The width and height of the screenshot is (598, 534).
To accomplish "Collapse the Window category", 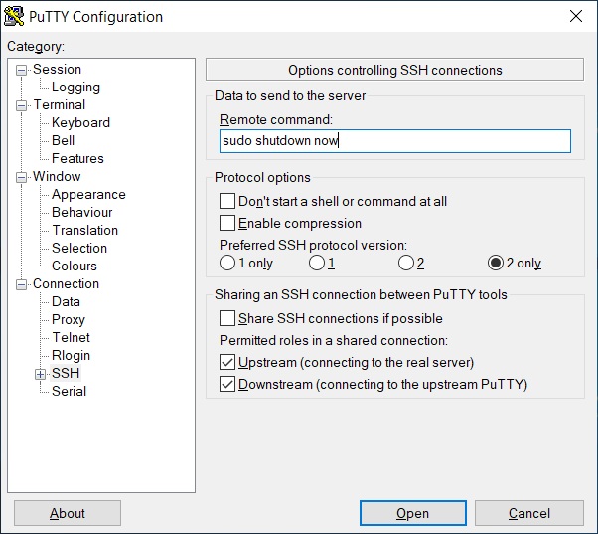I will (x=22, y=177).
